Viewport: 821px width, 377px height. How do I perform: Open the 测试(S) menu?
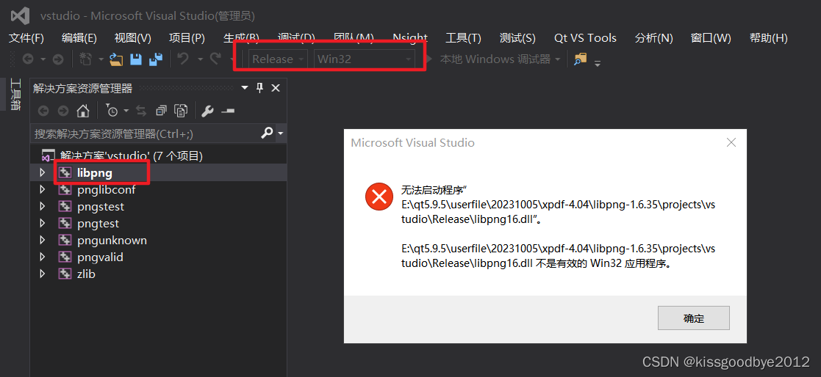pyautogui.click(x=518, y=37)
